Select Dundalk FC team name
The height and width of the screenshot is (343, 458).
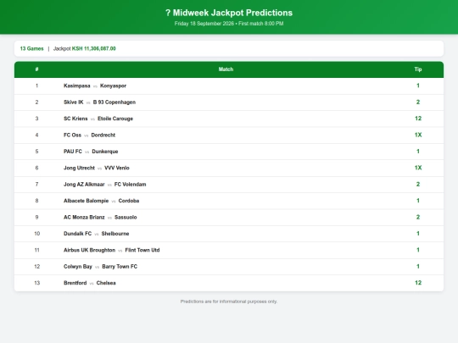(x=78, y=234)
